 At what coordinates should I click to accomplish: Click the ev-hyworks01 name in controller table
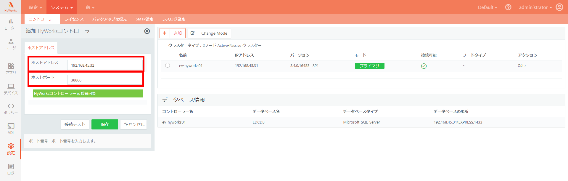pyautogui.click(x=191, y=65)
